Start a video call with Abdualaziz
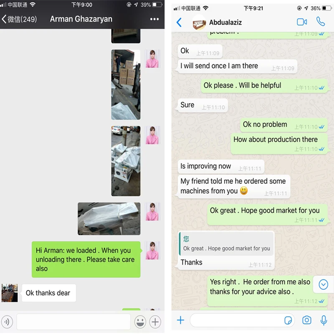 [302, 22]
